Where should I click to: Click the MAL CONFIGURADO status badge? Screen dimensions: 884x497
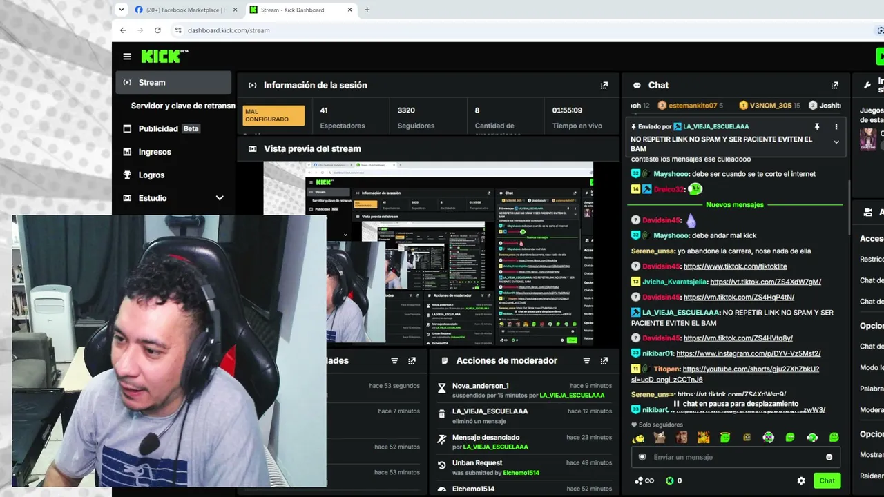tap(273, 115)
